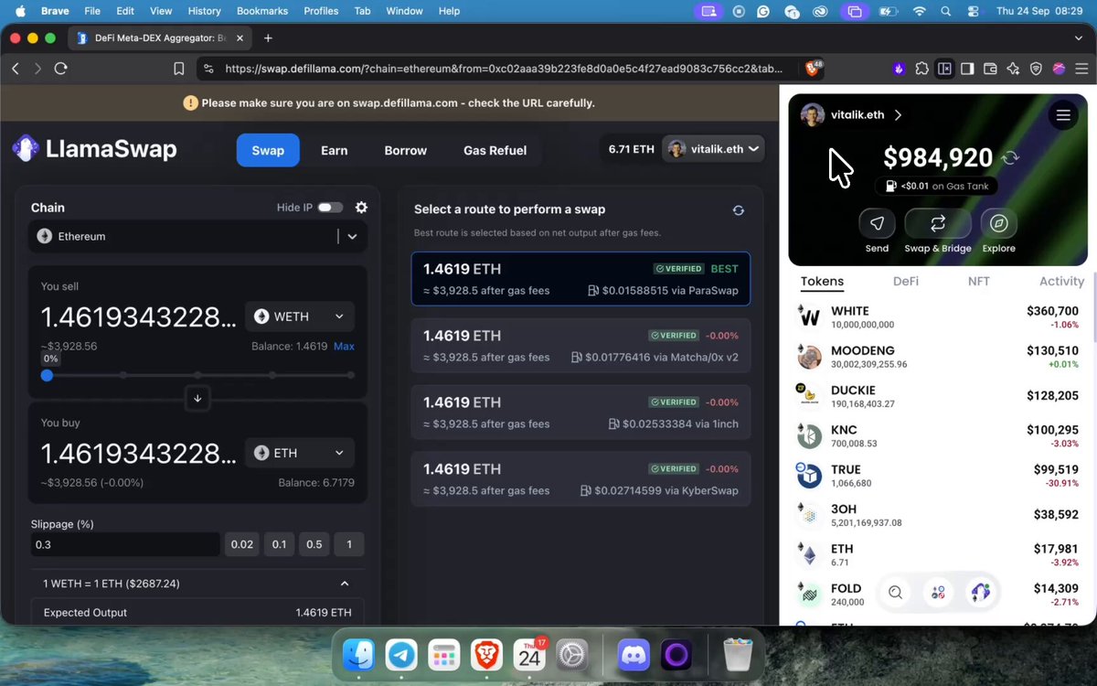The image size is (1097, 686).
Task: Expand the vitalik.eth wallet account chevron
Action: 899,115
